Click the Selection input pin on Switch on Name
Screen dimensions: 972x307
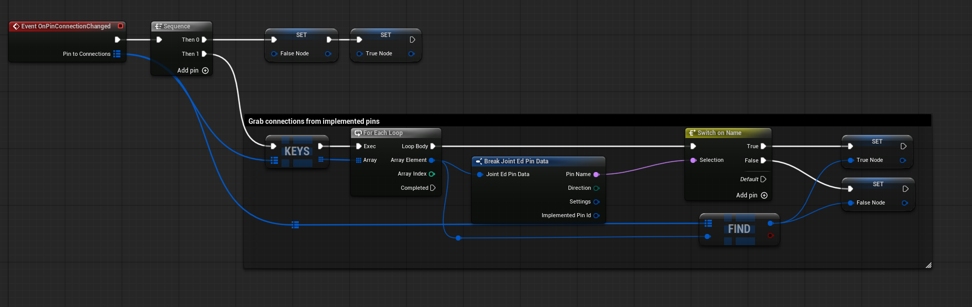(694, 160)
